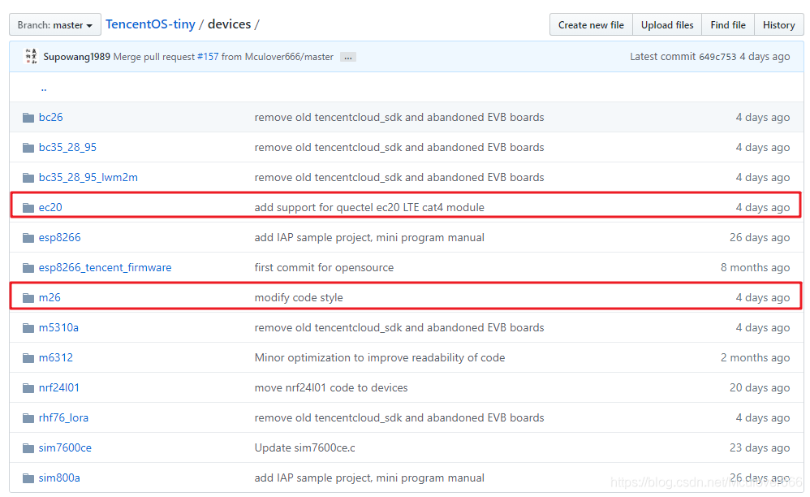
Task: Open the 'modify code style' commit message
Action: [299, 297]
